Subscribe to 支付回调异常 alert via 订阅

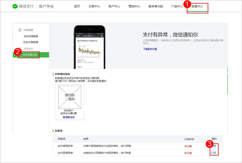pos(214,153)
